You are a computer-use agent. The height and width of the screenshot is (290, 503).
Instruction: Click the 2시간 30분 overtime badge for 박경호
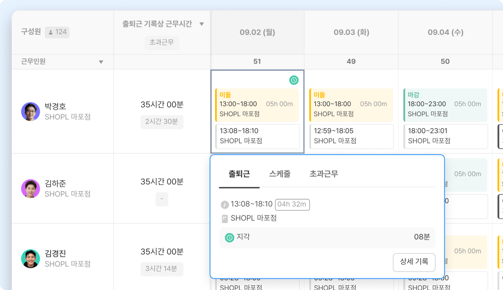[162, 122]
